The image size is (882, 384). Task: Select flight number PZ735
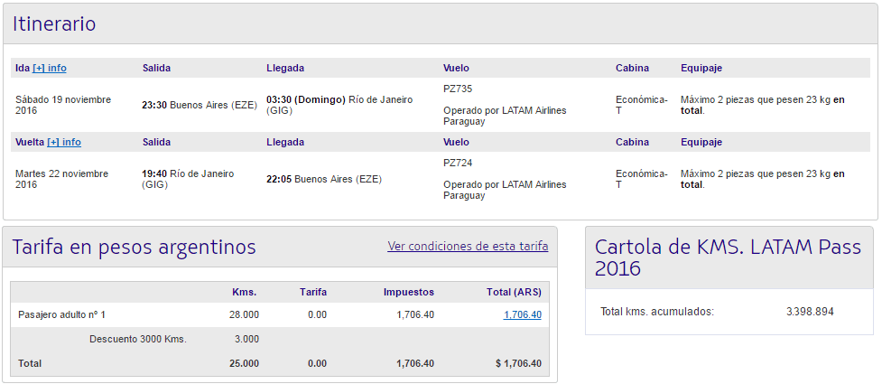[x=458, y=89]
